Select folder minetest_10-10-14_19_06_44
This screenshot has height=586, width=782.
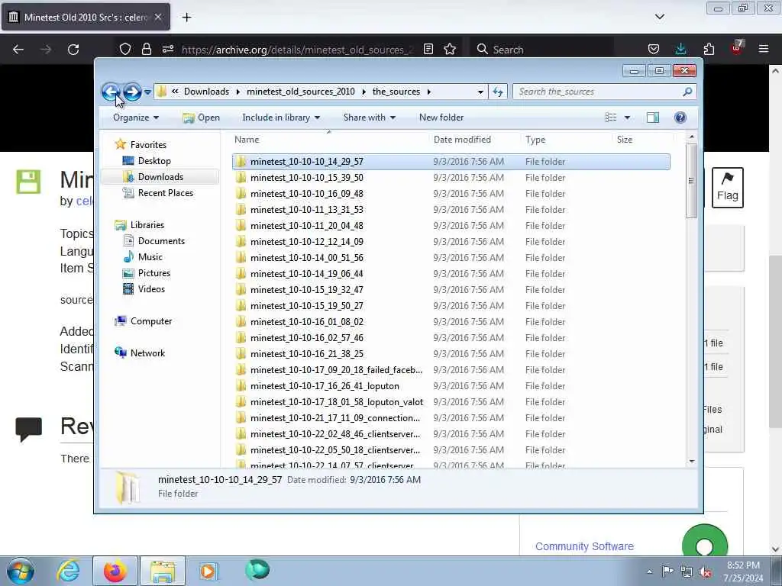click(451, 274)
